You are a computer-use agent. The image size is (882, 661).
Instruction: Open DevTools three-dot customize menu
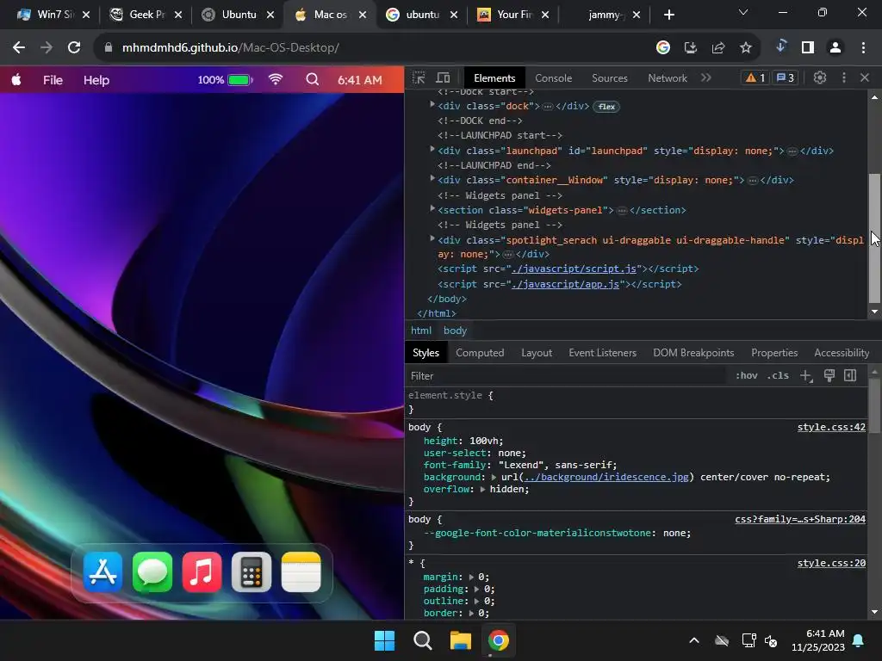pos(844,77)
